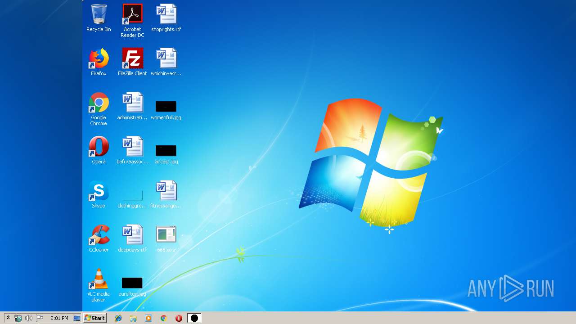Open Windows Media Player from taskbar
Viewport: 576px width, 324px height.
(148, 318)
